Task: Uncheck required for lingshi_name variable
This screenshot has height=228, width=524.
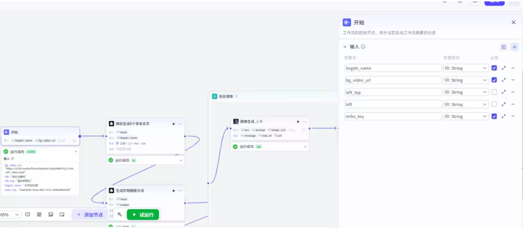Action: 494,68
